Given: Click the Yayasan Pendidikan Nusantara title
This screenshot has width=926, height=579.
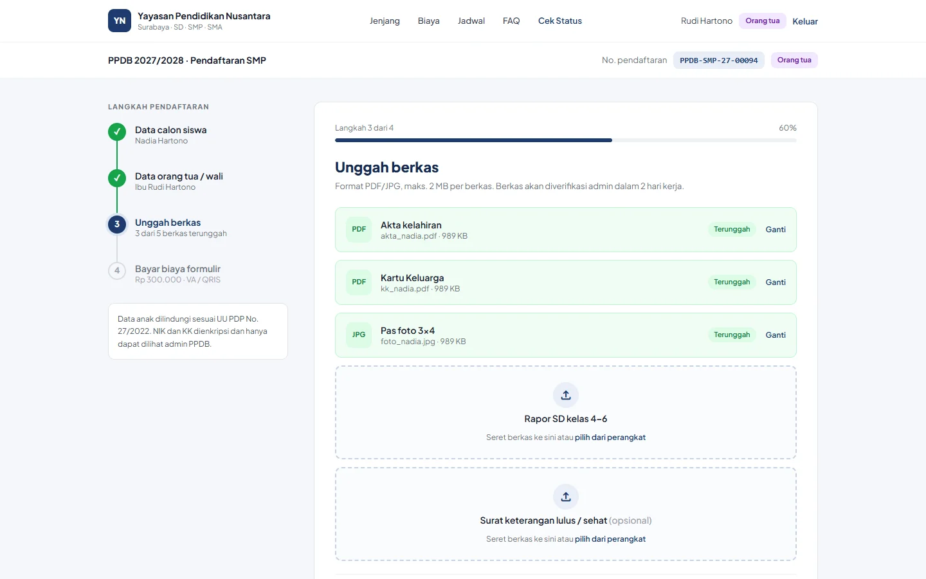Looking at the screenshot, I should pos(204,16).
